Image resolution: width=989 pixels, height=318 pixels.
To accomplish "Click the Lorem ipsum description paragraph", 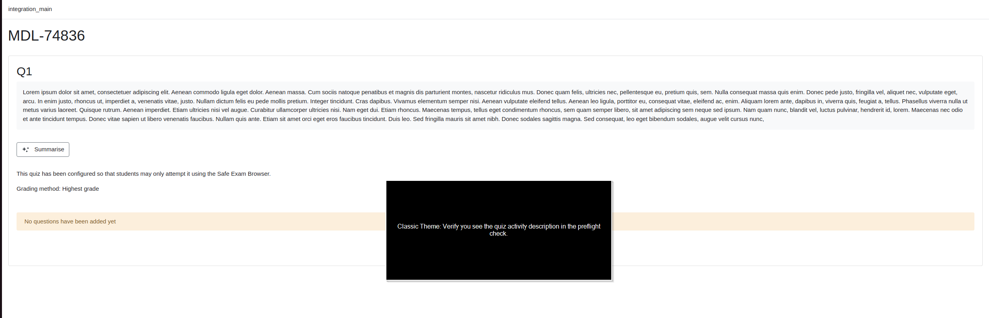I will [x=495, y=106].
